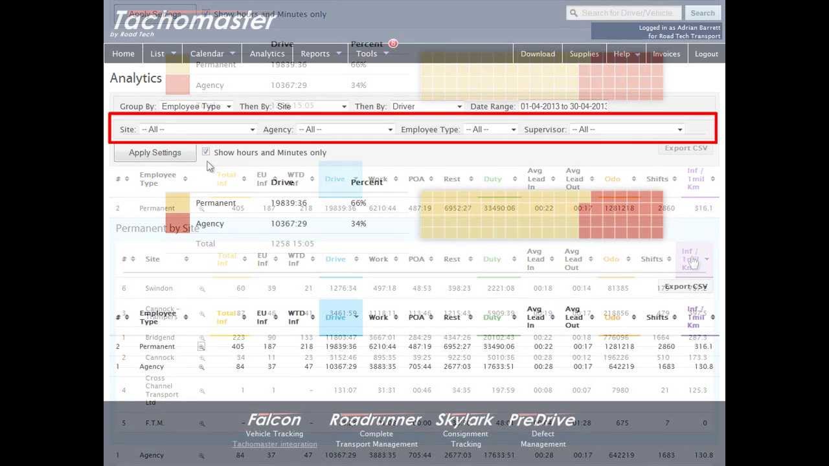This screenshot has height=466, width=829.
Task: Expand the Employee Type filter dropdown
Action: tap(490, 129)
